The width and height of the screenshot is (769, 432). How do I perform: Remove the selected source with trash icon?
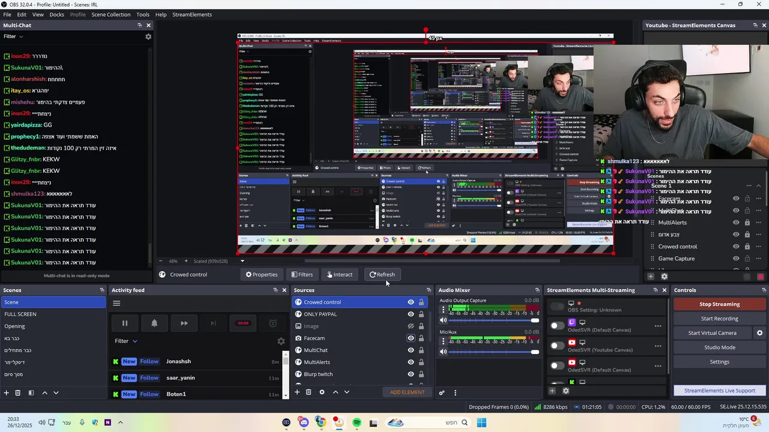(x=308, y=392)
